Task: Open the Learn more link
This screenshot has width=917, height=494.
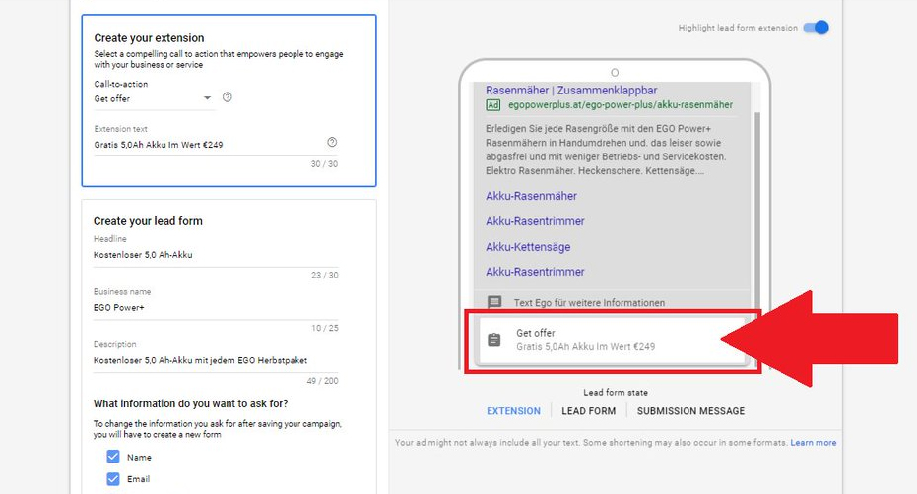Action: point(813,443)
